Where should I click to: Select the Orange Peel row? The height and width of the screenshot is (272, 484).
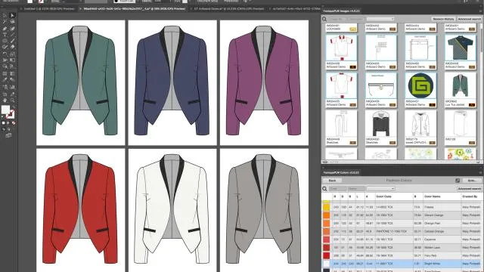[x=402, y=223]
